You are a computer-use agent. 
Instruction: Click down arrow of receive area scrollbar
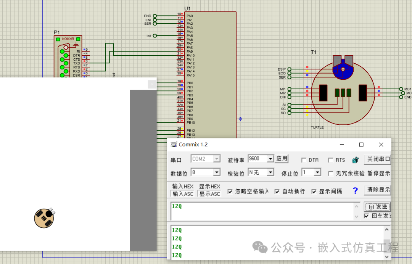coord(387,256)
